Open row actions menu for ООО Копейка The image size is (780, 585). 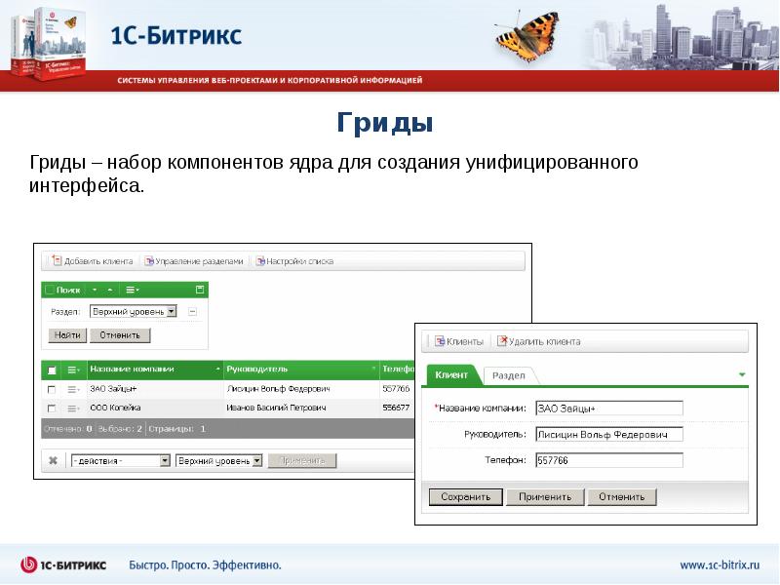pos(73,409)
